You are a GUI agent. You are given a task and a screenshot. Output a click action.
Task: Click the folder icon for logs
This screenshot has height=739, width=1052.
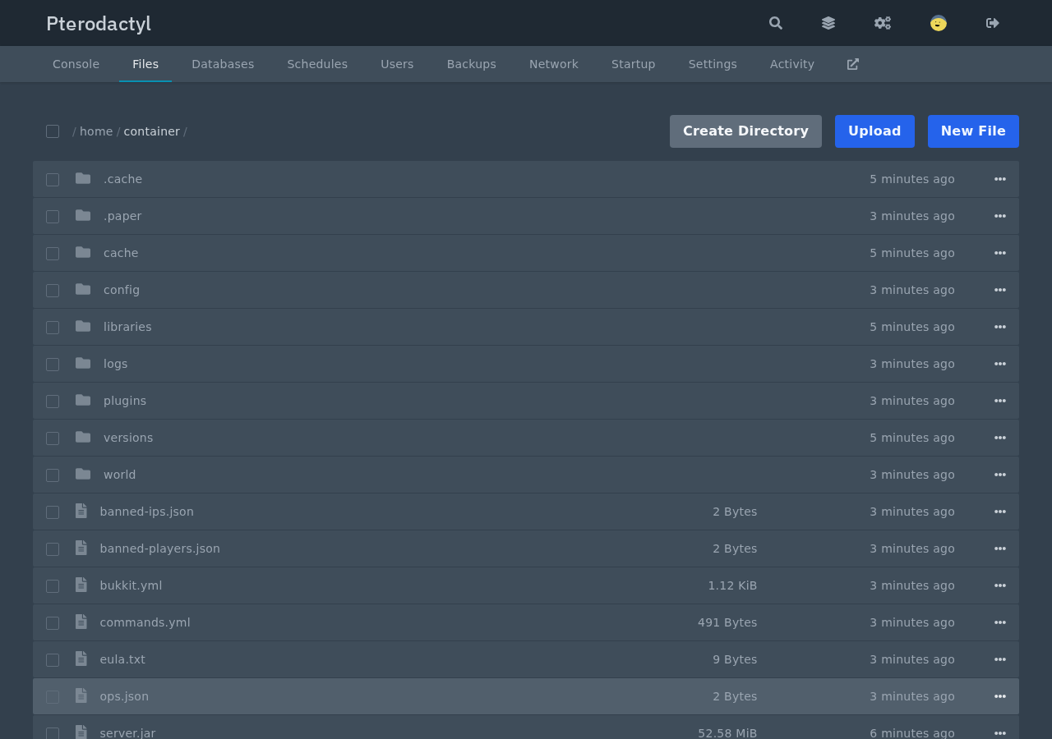(83, 363)
